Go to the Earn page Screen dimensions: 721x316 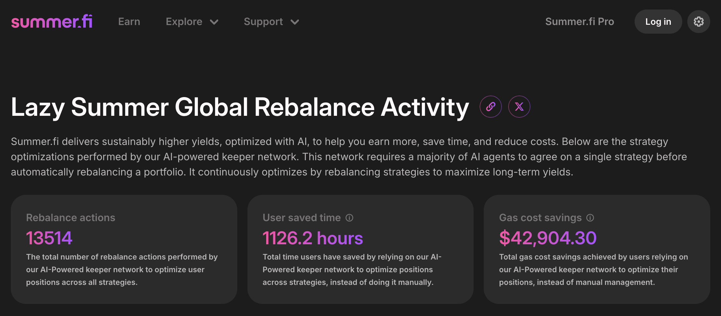pyautogui.click(x=129, y=22)
